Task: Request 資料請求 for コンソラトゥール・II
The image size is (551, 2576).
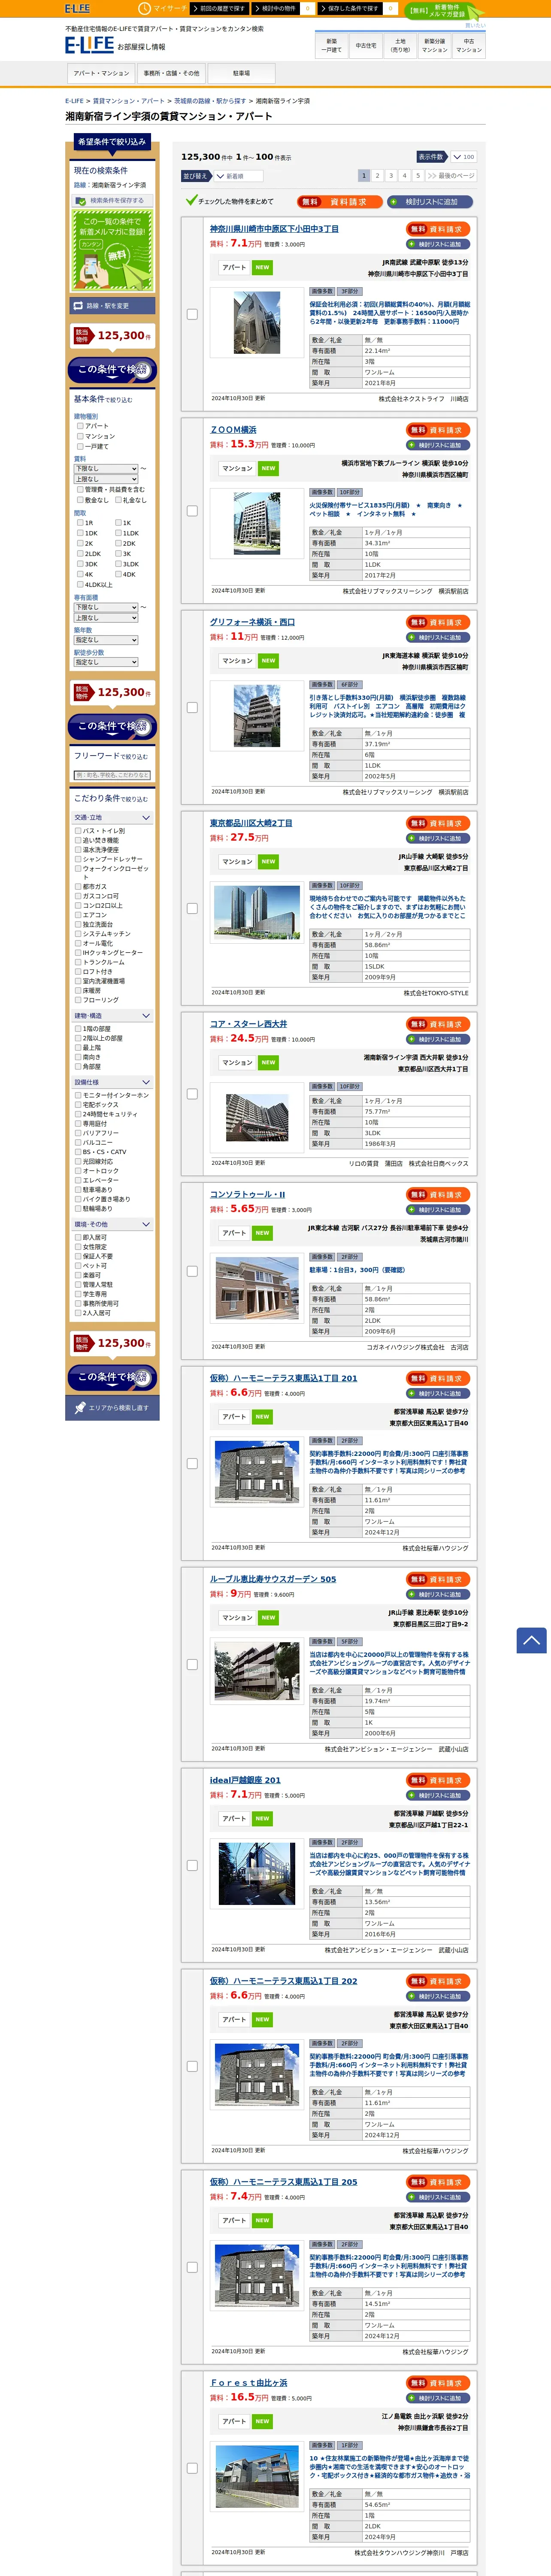Action: coord(438,1195)
